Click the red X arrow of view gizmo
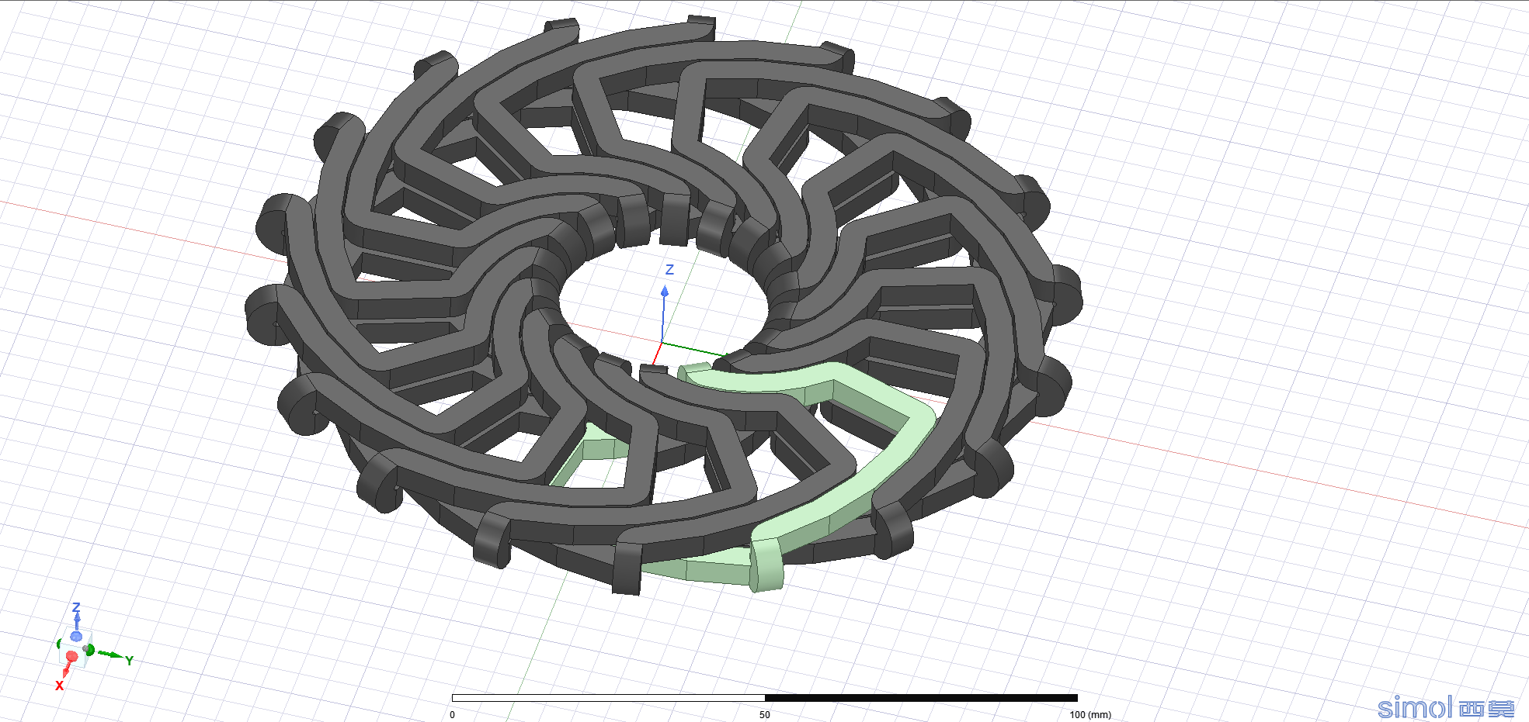The height and width of the screenshot is (722, 1529). 66,670
